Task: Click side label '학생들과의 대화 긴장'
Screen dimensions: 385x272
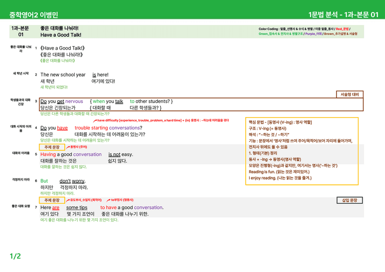Action: (21, 102)
